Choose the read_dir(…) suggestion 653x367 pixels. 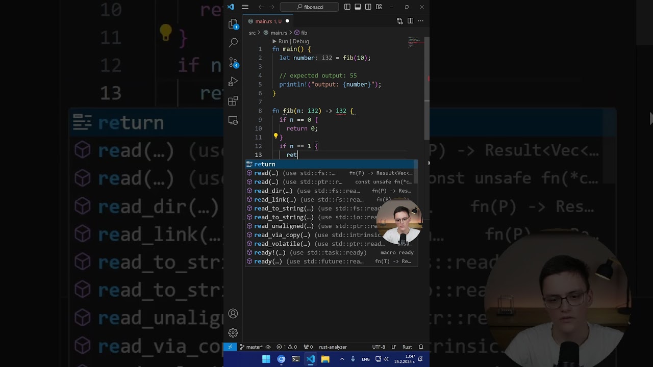[330, 191]
